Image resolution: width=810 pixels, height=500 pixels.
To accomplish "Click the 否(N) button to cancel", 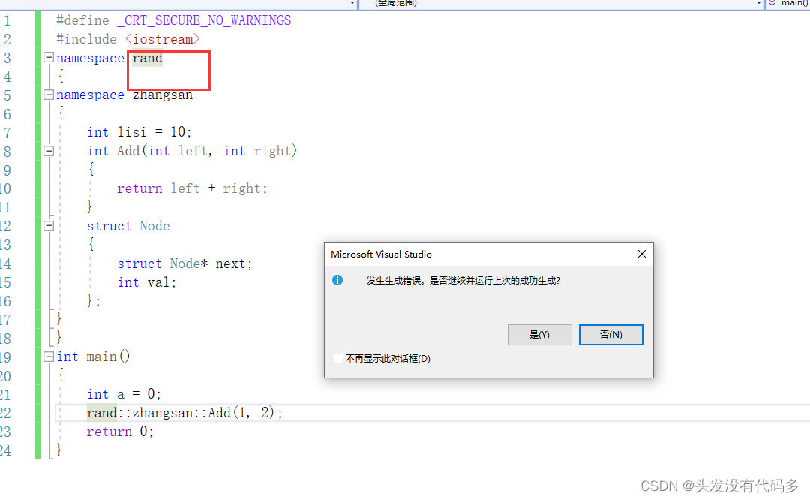I will pos(610,334).
